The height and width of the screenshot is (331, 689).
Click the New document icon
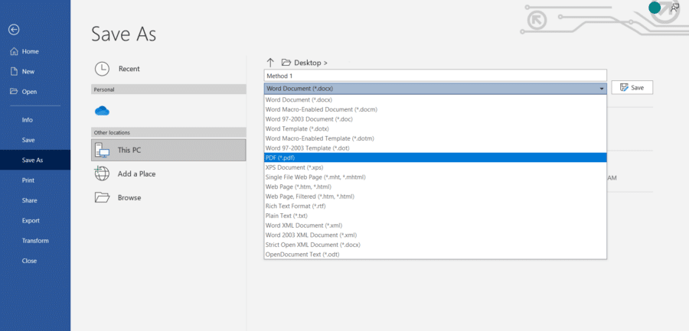tap(14, 71)
